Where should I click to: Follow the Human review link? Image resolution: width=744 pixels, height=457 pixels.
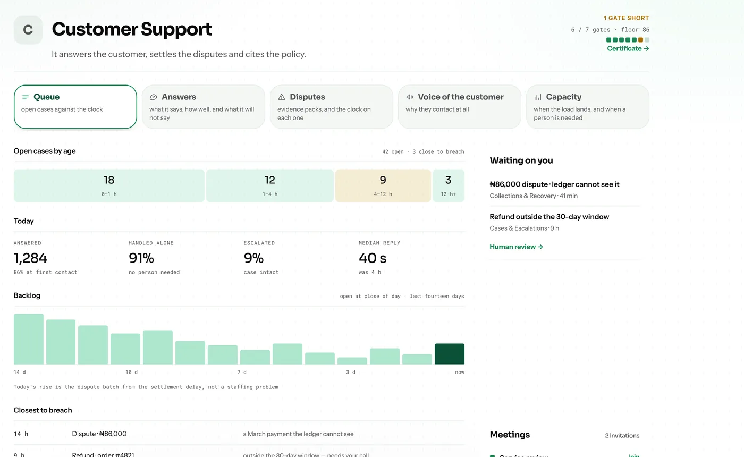(x=516, y=247)
